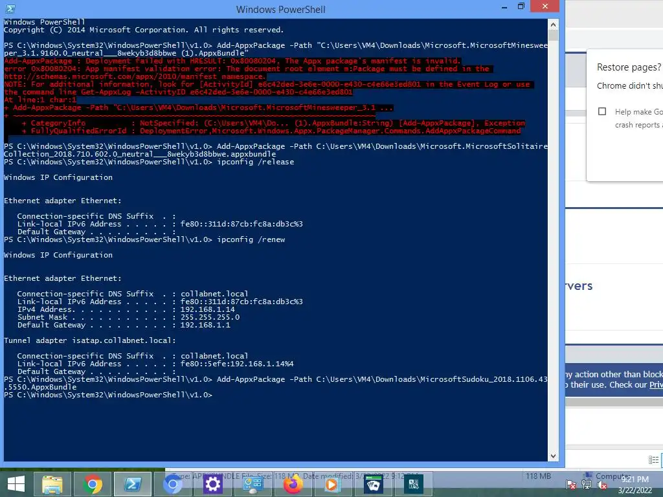Screen dimensions: 663x497
Task: Open the clock showing 9:21 PM
Action: coord(635,485)
